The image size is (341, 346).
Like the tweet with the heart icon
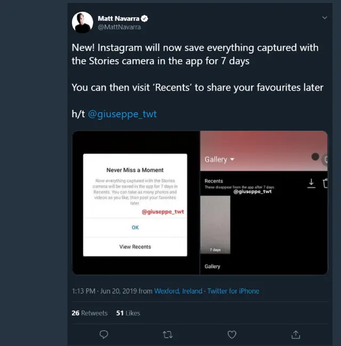click(x=232, y=334)
